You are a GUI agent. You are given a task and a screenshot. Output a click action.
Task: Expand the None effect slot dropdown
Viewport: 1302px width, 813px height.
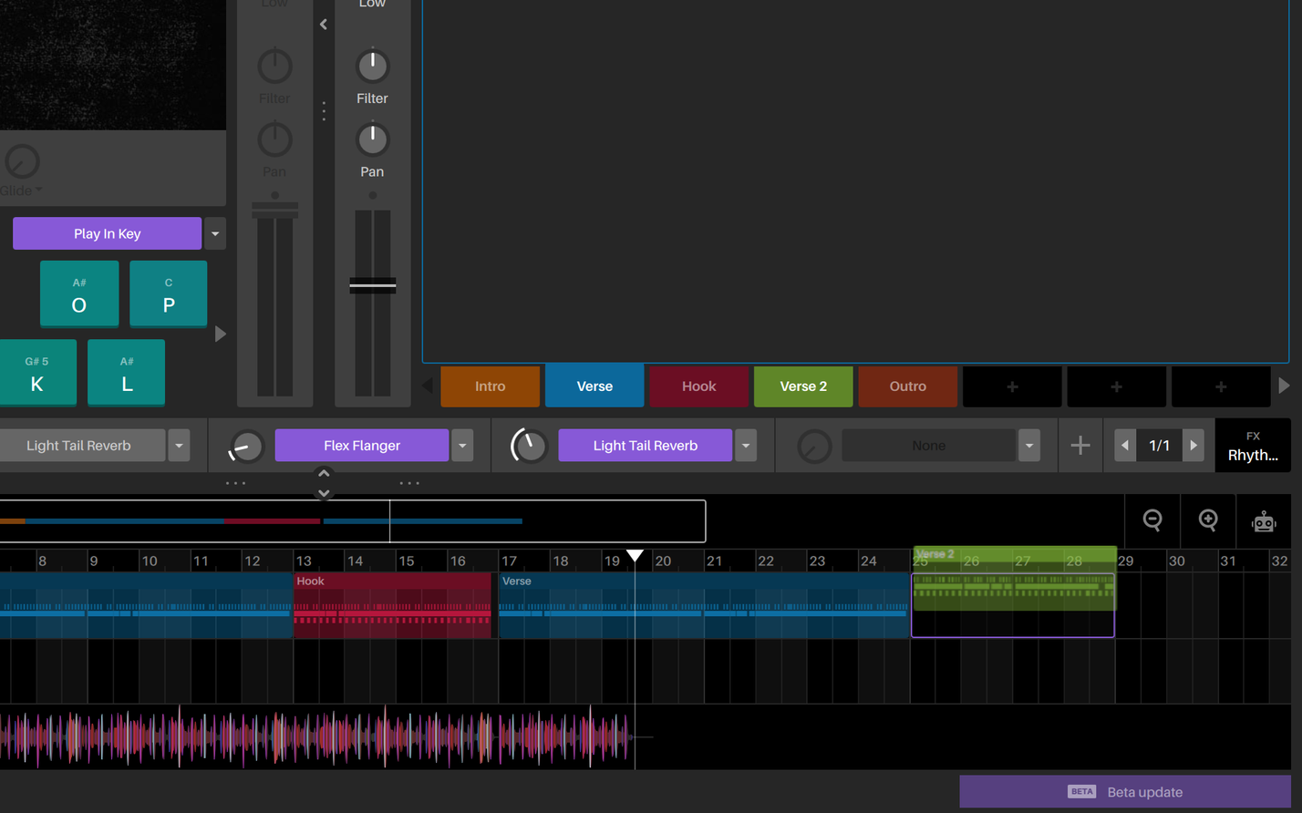1028,445
